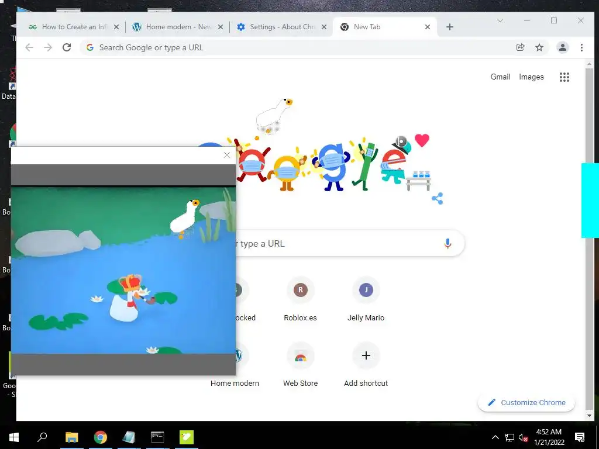The width and height of the screenshot is (599, 449).
Task: Open the Roblox.es shortcut
Action: [300, 299]
